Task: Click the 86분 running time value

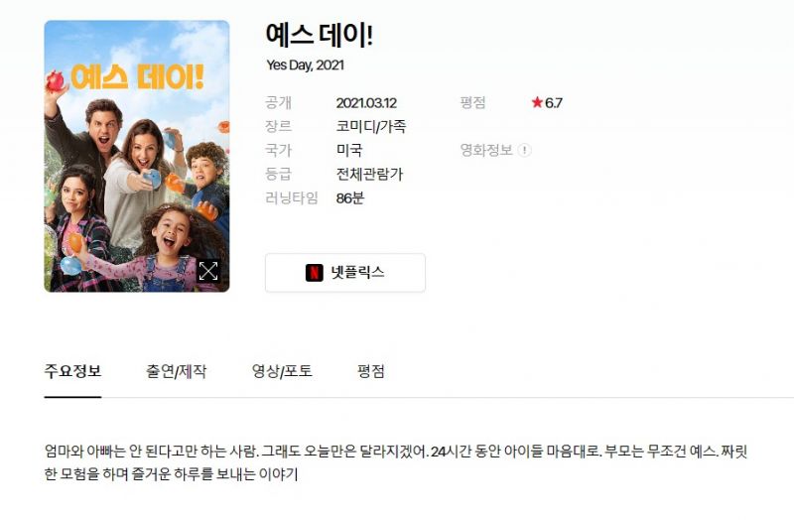Action: pos(349,197)
